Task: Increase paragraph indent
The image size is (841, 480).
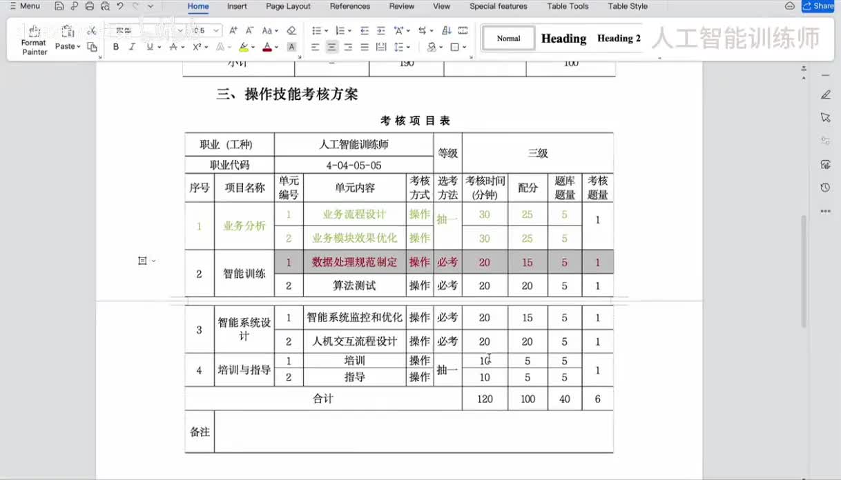Action: pyautogui.click(x=380, y=30)
